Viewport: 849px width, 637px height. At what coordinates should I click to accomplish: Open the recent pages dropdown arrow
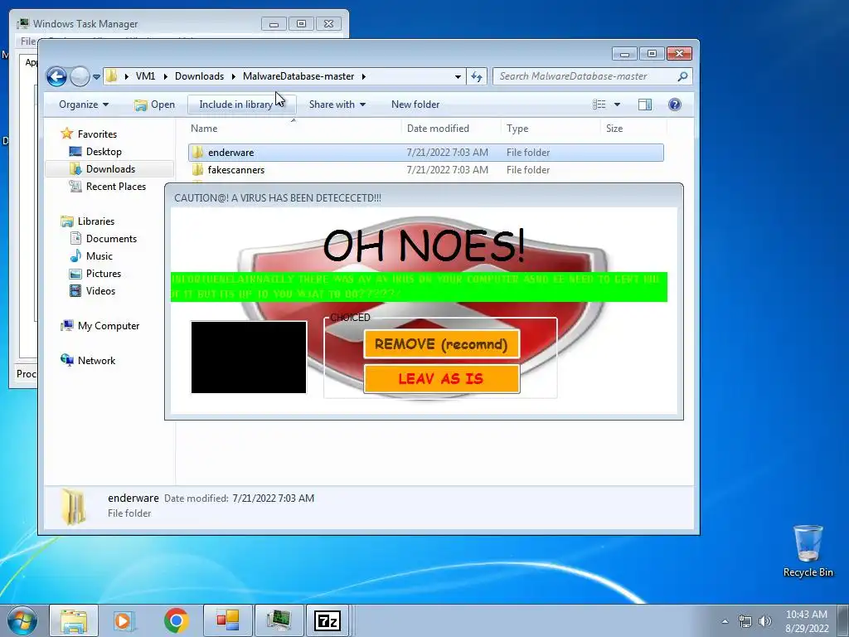[x=96, y=77]
